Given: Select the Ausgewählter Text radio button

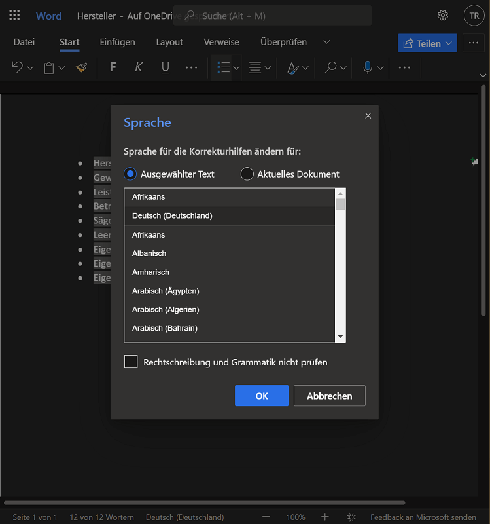Looking at the screenshot, I should pos(130,174).
